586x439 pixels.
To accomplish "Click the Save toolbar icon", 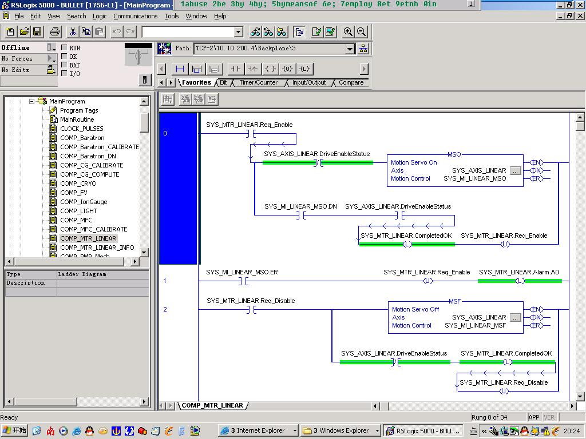I will 37,32.
